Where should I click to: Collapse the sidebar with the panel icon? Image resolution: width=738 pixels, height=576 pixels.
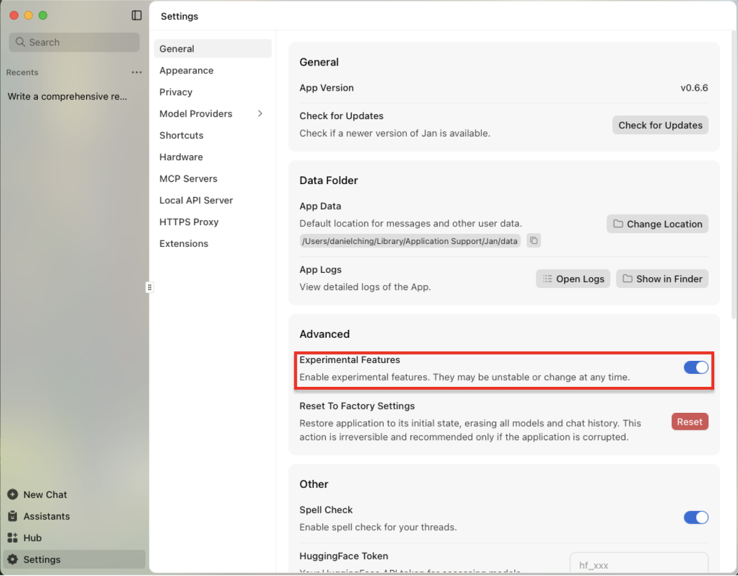137,15
